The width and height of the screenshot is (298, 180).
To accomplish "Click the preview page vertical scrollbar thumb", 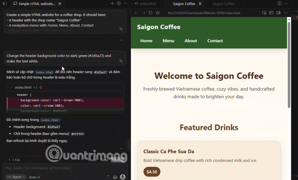I will point(289,64).
